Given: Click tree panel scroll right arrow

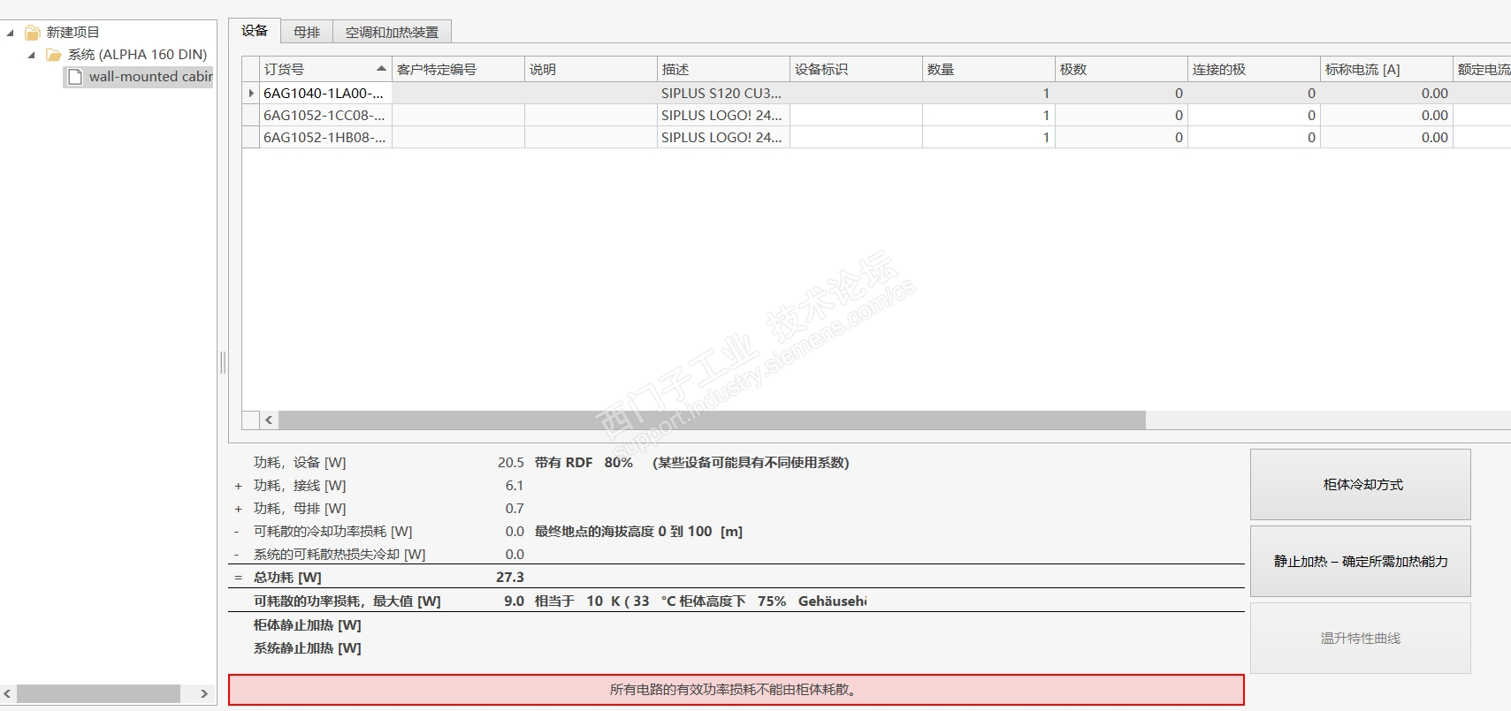Looking at the screenshot, I should click(204, 693).
